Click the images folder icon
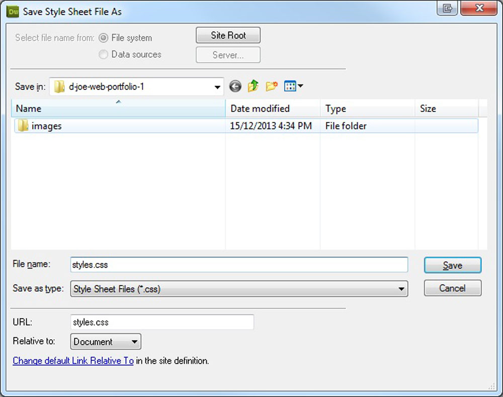 point(23,126)
